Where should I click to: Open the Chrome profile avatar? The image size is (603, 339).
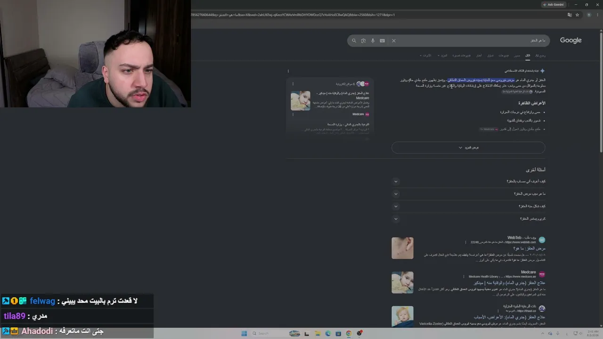pyautogui.click(x=588, y=15)
